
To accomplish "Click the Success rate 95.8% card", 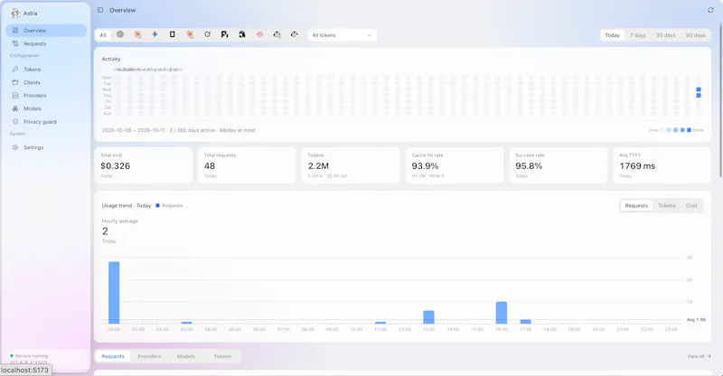I will point(558,165).
